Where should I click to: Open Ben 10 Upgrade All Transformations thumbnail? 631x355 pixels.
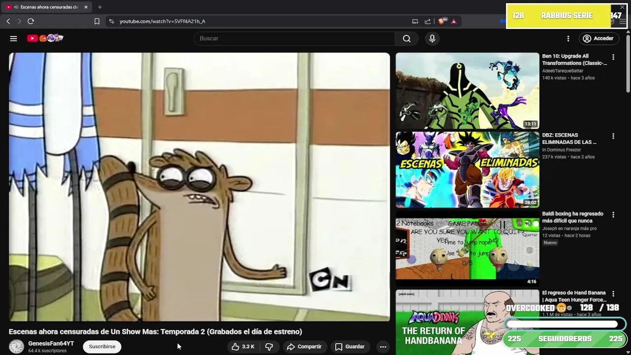[467, 91]
